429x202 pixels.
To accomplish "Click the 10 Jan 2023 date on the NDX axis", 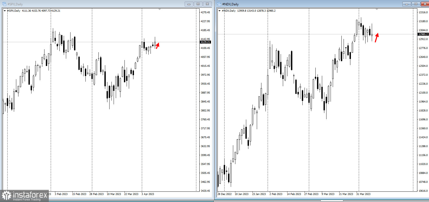I will pos(242,194).
